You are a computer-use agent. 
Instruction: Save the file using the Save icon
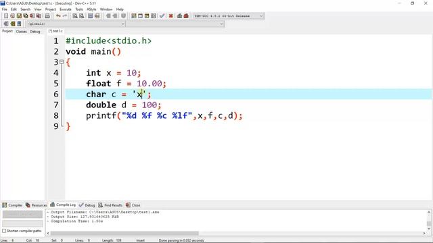coord(19,16)
